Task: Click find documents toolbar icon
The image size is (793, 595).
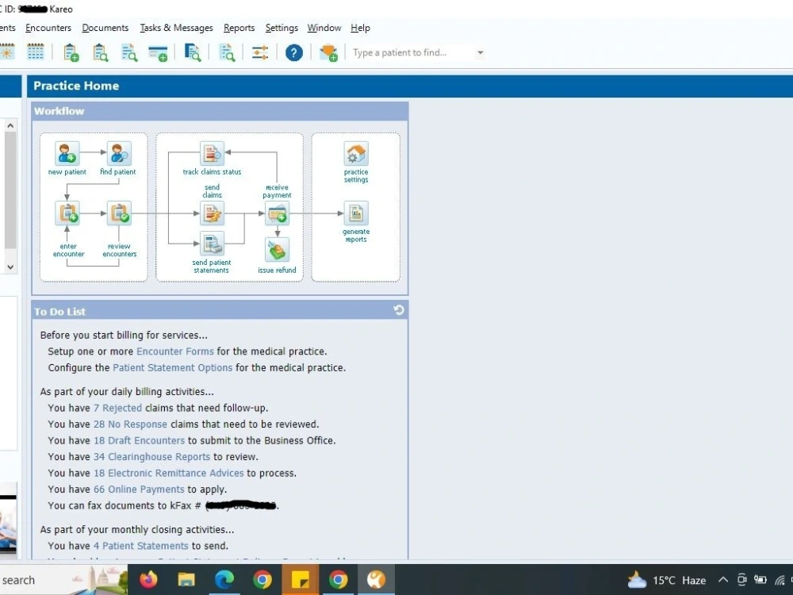Action: coord(192,52)
